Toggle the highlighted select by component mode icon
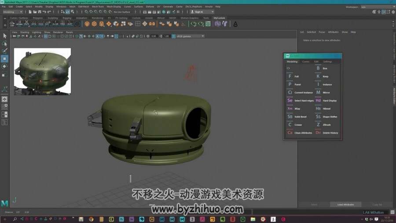 pyautogui.click(x=68, y=12)
